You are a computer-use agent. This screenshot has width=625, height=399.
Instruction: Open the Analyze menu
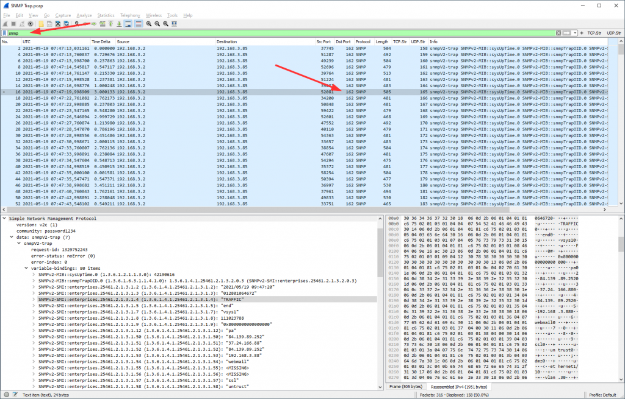click(x=84, y=15)
